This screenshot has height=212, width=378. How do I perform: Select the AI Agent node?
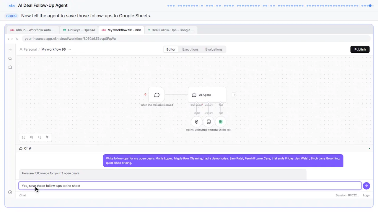[x=207, y=95]
